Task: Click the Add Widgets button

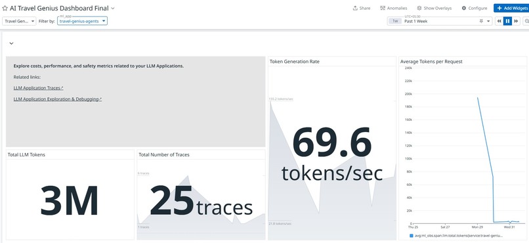Action: (512, 8)
